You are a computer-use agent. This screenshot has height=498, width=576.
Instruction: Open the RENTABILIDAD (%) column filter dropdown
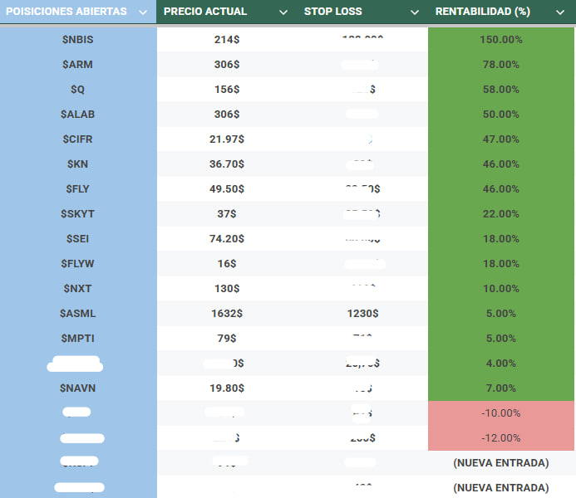point(560,12)
